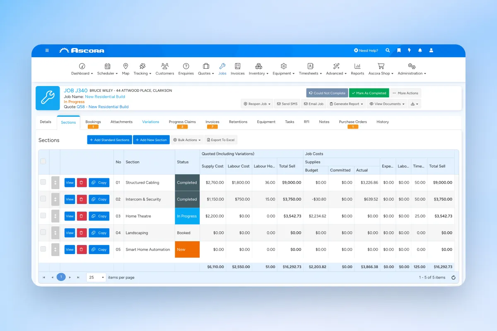Open the user profile icon
Image resolution: width=497 pixels, height=331 pixels.
point(431,50)
